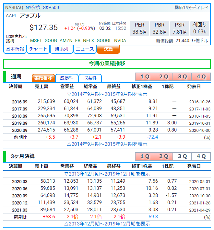
Task: Click the PBR 32.8倍 indicator box
Action: coord(160,28)
